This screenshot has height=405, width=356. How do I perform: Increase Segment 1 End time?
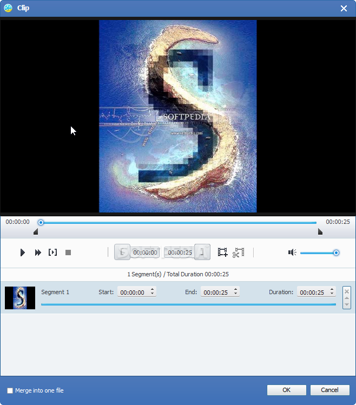[235, 289]
